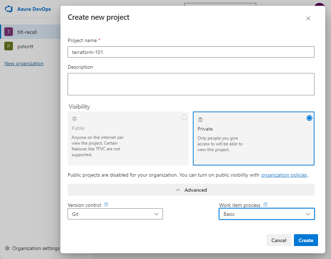Click the New organization link
Viewport: 331px width, 259px height.
tap(24, 63)
